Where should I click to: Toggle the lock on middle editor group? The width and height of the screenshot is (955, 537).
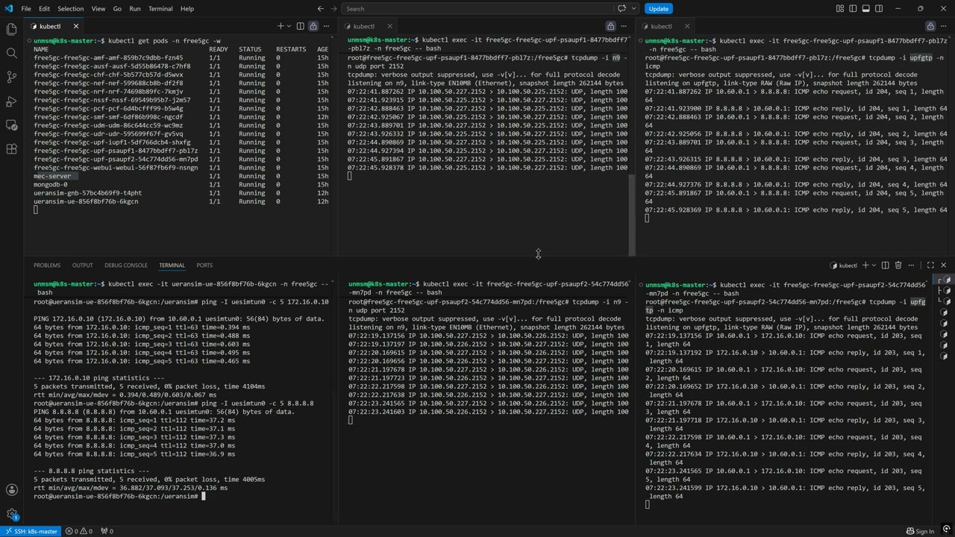coord(610,26)
